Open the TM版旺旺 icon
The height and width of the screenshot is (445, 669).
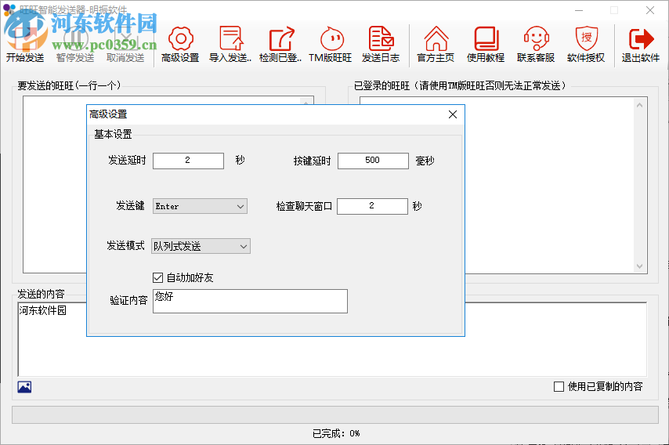[x=331, y=38]
